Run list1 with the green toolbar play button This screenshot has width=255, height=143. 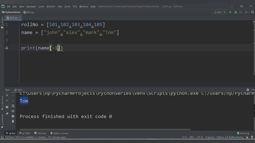[x=230, y=12]
